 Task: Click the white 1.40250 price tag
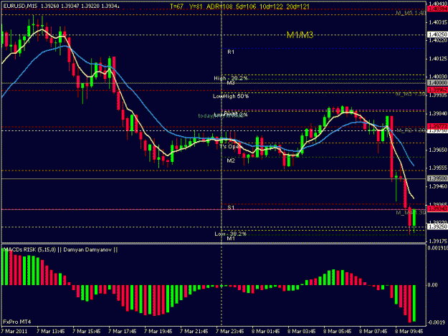click(437, 34)
